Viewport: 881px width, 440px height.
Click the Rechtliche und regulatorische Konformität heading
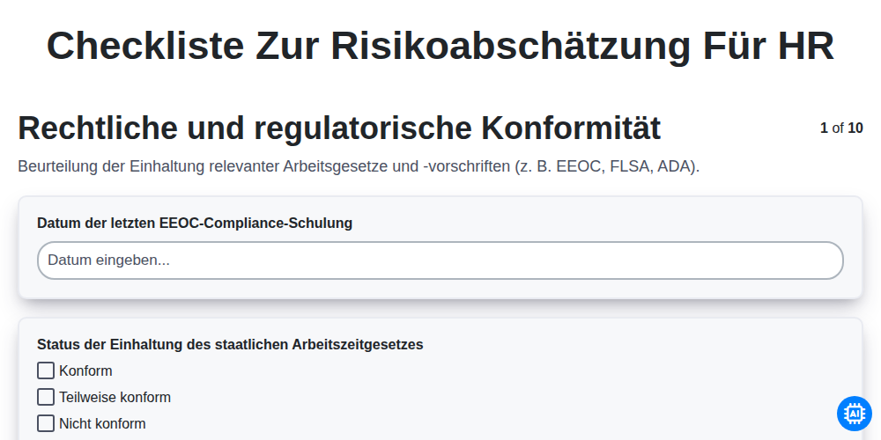click(339, 128)
